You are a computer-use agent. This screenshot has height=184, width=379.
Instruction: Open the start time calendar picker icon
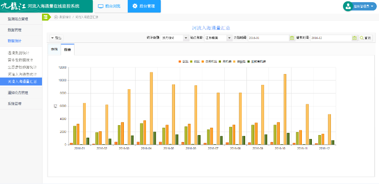point(292,38)
